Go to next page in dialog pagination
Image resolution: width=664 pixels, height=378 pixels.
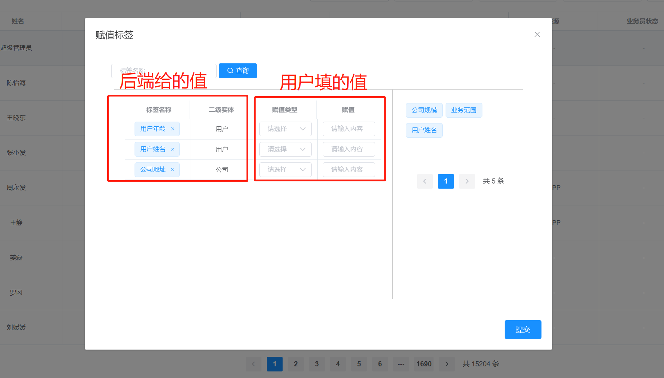(x=467, y=181)
